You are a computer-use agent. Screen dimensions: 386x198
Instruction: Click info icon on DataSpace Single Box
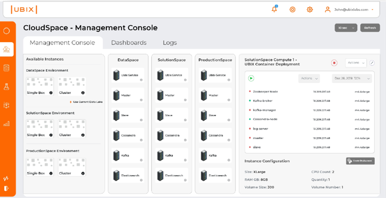tap(51, 93)
